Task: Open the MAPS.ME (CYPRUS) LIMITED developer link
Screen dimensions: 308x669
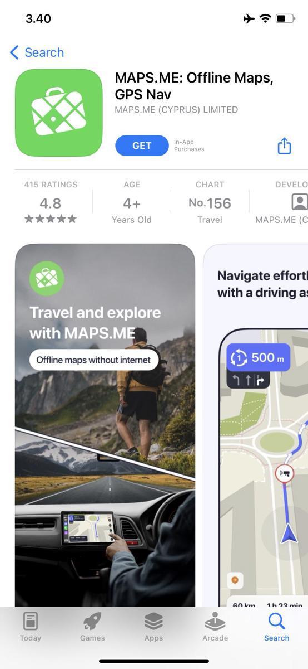Action: [x=176, y=110]
